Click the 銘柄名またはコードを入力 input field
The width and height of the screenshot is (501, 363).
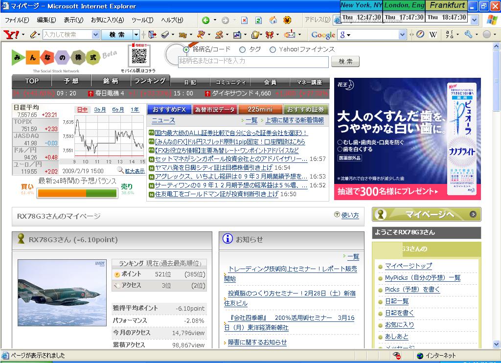point(253,62)
